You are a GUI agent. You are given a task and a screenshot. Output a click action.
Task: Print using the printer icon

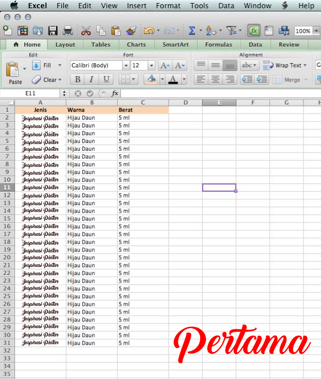(68, 31)
